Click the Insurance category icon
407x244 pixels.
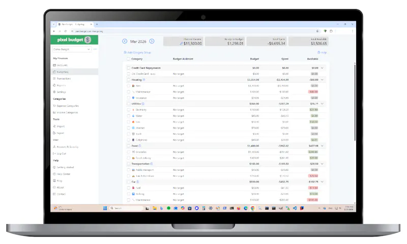point(133,98)
